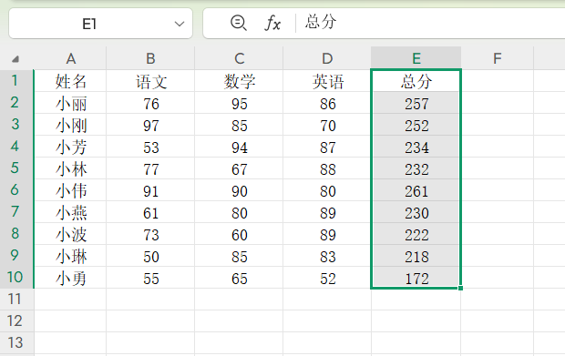The image size is (565, 356).
Task: Click 小琳's 英语 score 83
Action: 327,257
